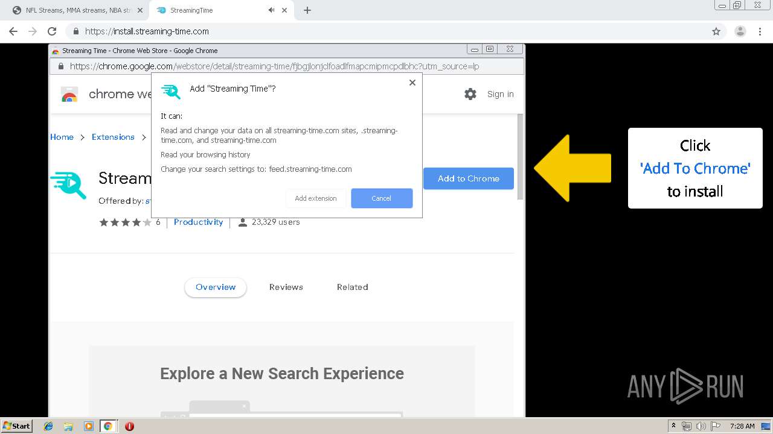Open Web Store settings gear
Image resolution: width=773 pixels, height=434 pixels.
(470, 94)
